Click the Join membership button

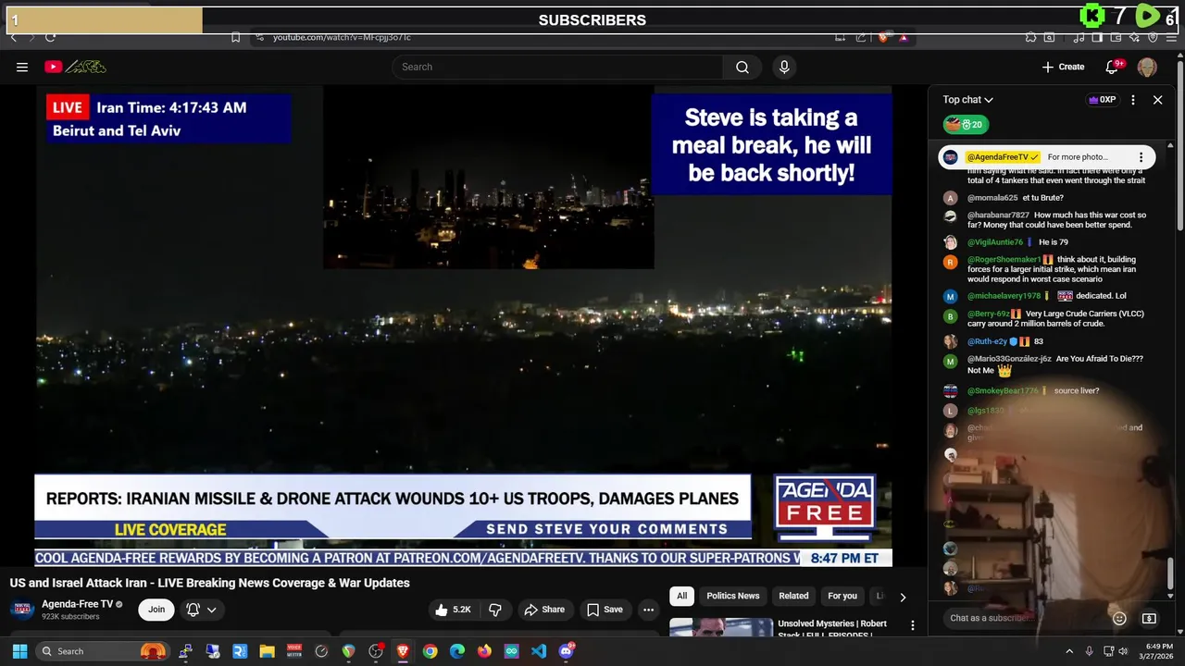click(x=156, y=610)
